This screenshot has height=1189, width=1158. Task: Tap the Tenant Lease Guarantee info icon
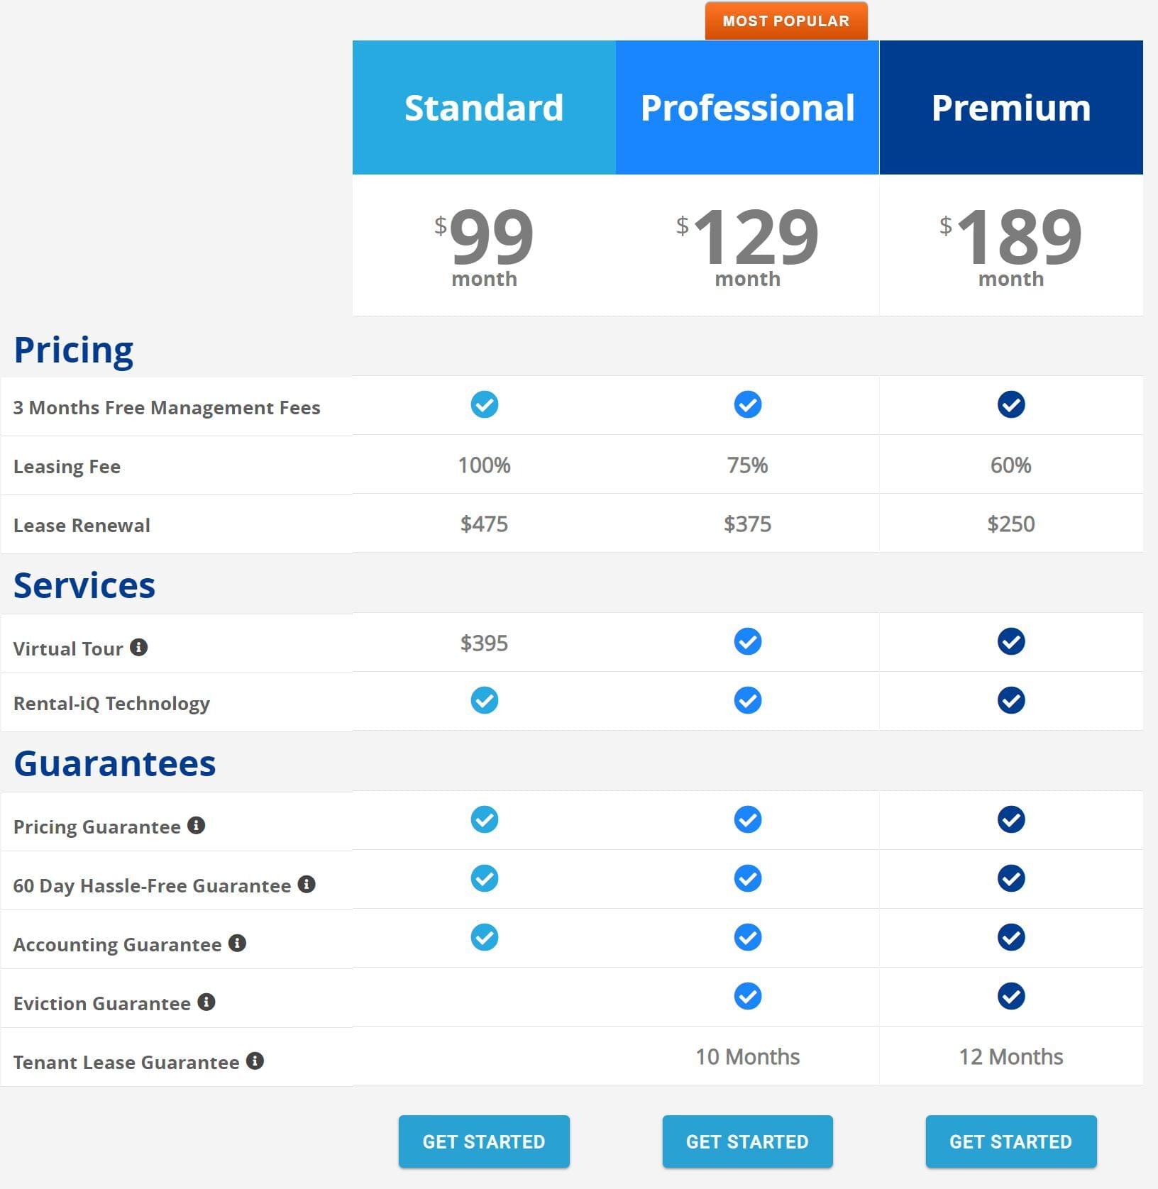[255, 1061]
